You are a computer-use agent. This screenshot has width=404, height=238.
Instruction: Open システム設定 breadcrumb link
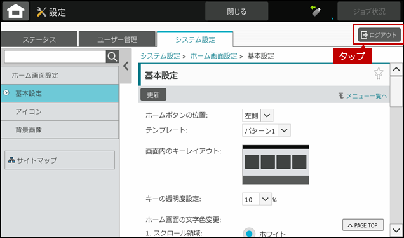click(x=160, y=56)
